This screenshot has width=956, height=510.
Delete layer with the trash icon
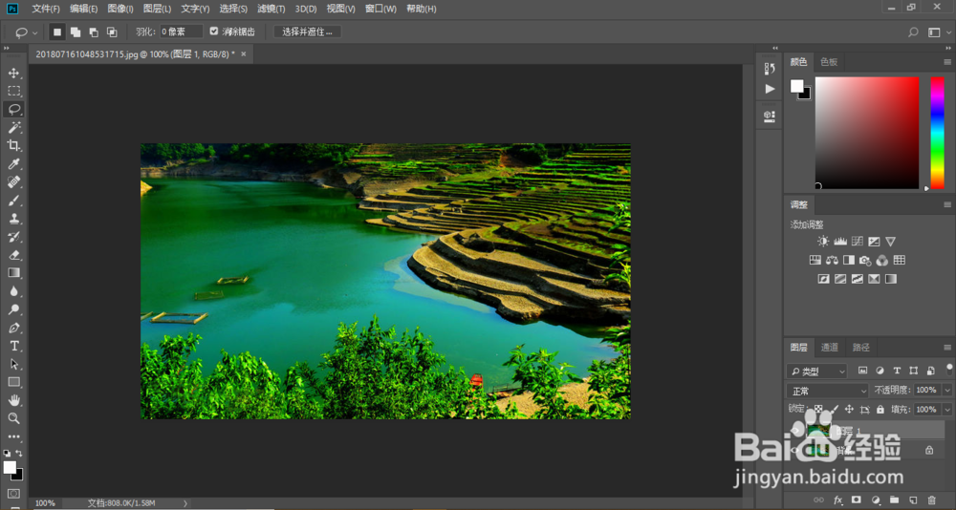tap(931, 499)
